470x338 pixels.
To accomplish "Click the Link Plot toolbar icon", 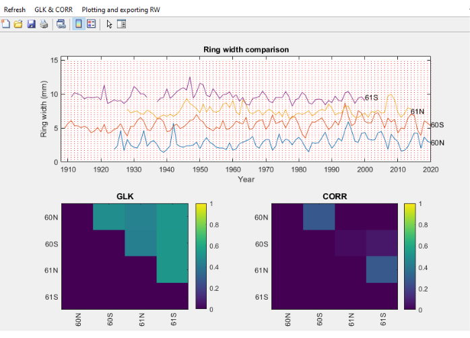I will coord(61,24).
